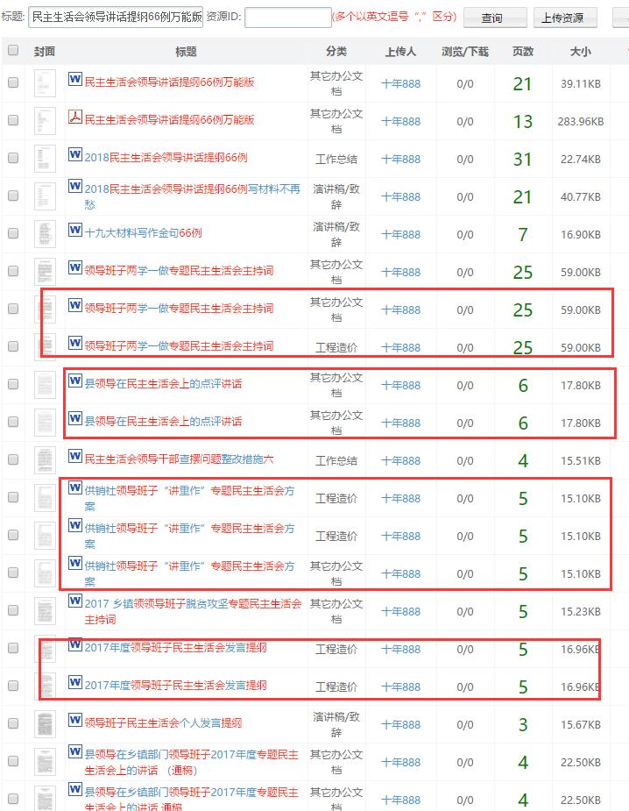Toggle the select-all checkbox in table header
629x811 pixels.
pyautogui.click(x=13, y=51)
